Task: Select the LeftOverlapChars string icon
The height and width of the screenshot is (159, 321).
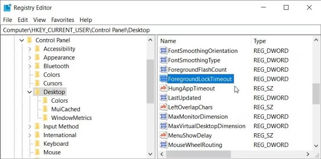Action: (163, 107)
